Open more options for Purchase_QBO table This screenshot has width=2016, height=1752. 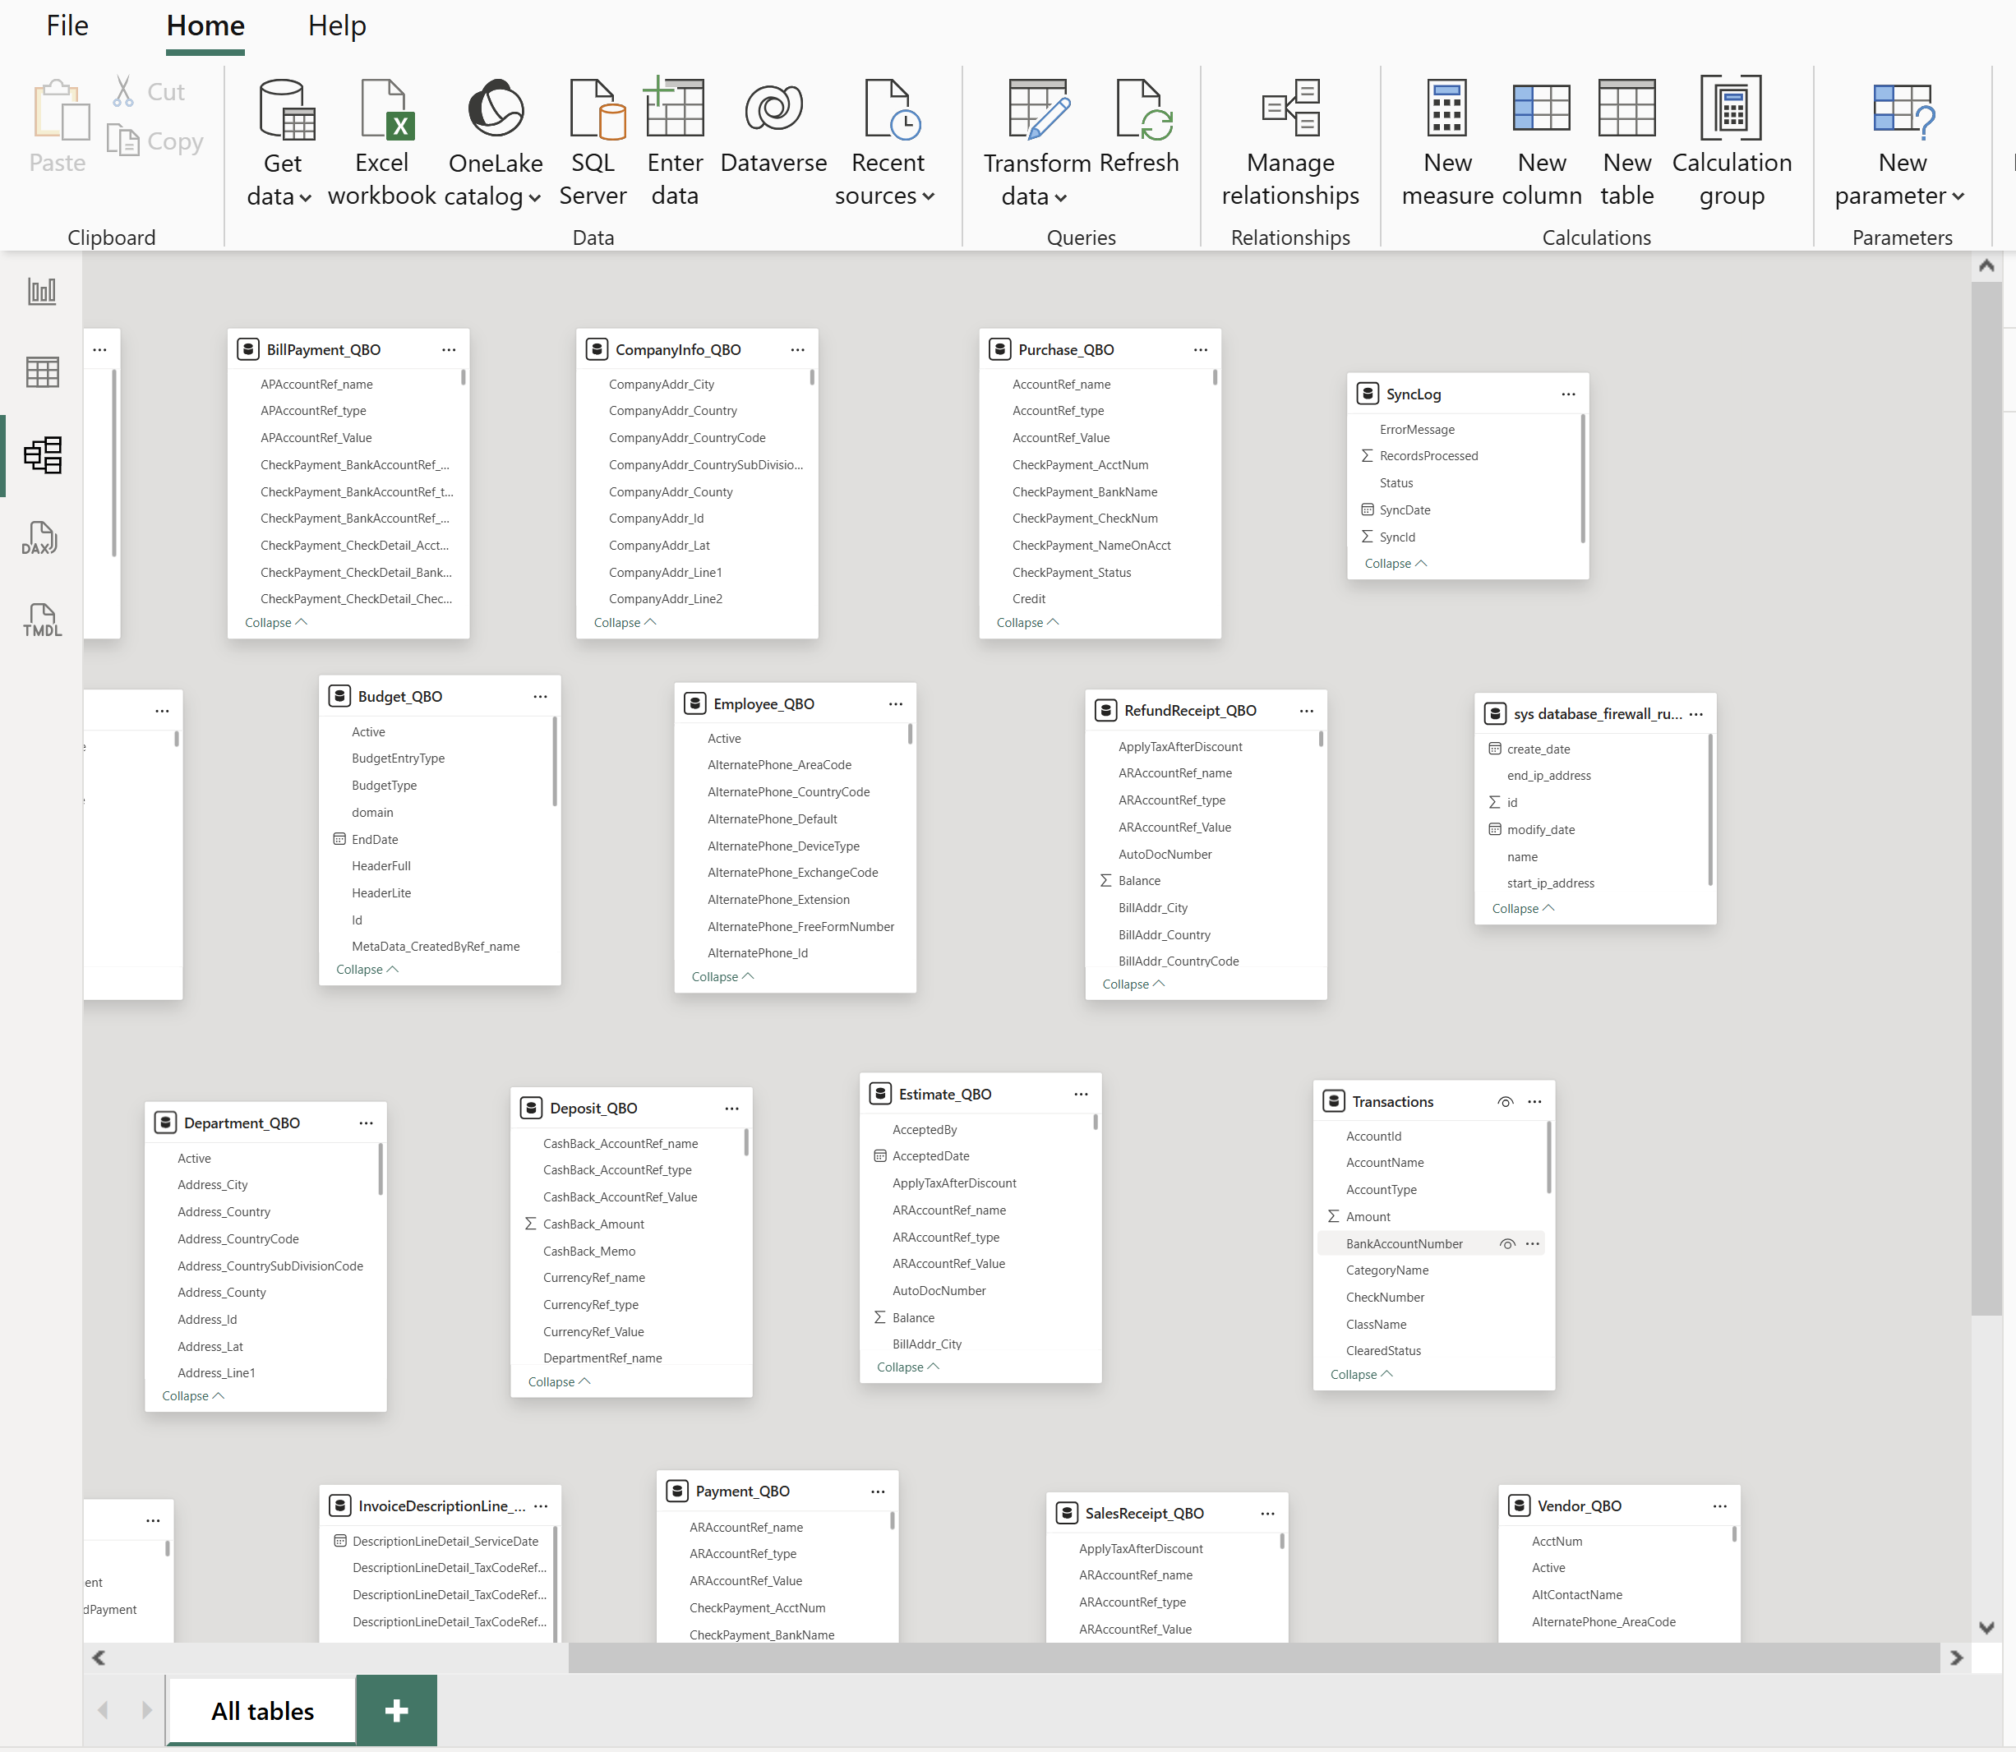[1201, 350]
